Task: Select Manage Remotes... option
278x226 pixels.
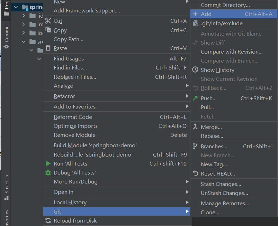Action: (x=225, y=204)
